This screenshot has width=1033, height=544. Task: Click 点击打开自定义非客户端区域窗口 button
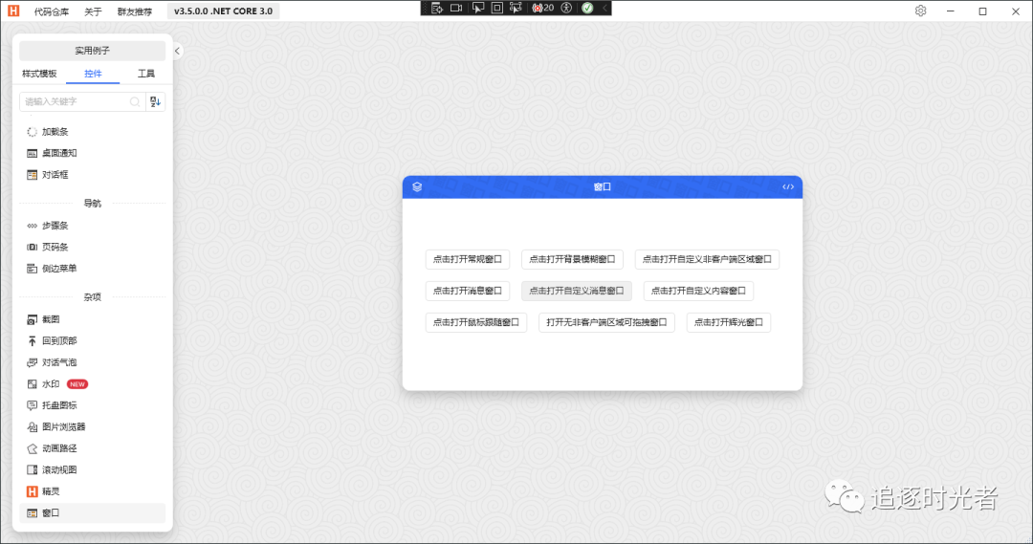[x=707, y=259]
